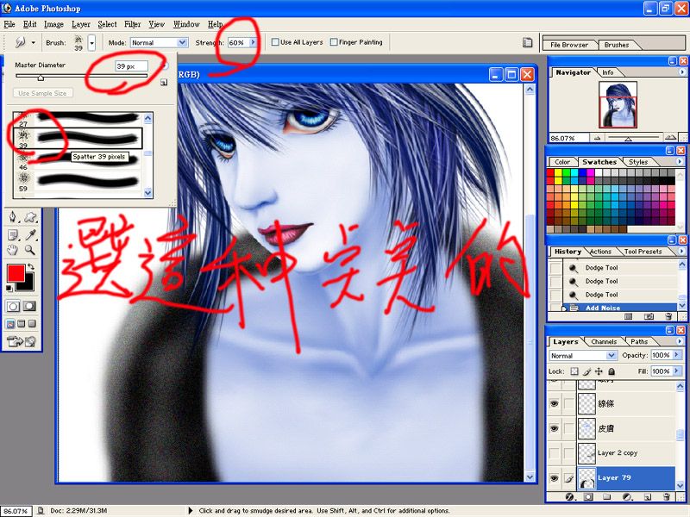Choose Full Screen mode
The image size is (690, 517).
(x=32, y=324)
